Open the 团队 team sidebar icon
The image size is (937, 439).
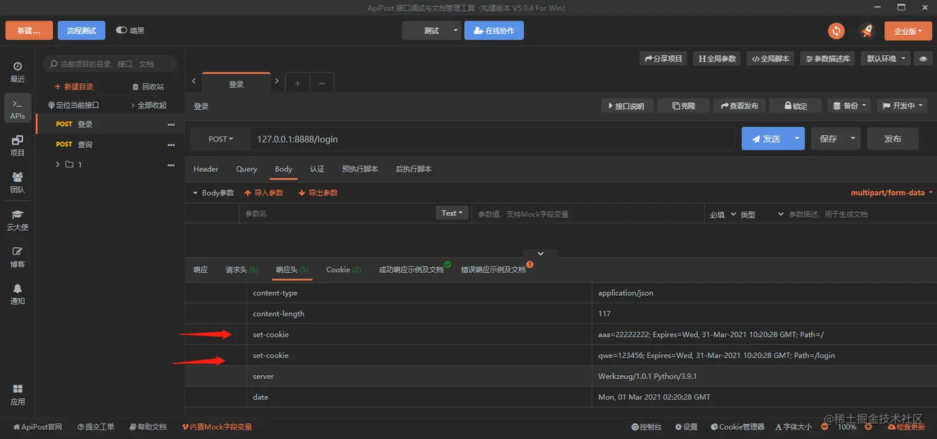point(17,183)
